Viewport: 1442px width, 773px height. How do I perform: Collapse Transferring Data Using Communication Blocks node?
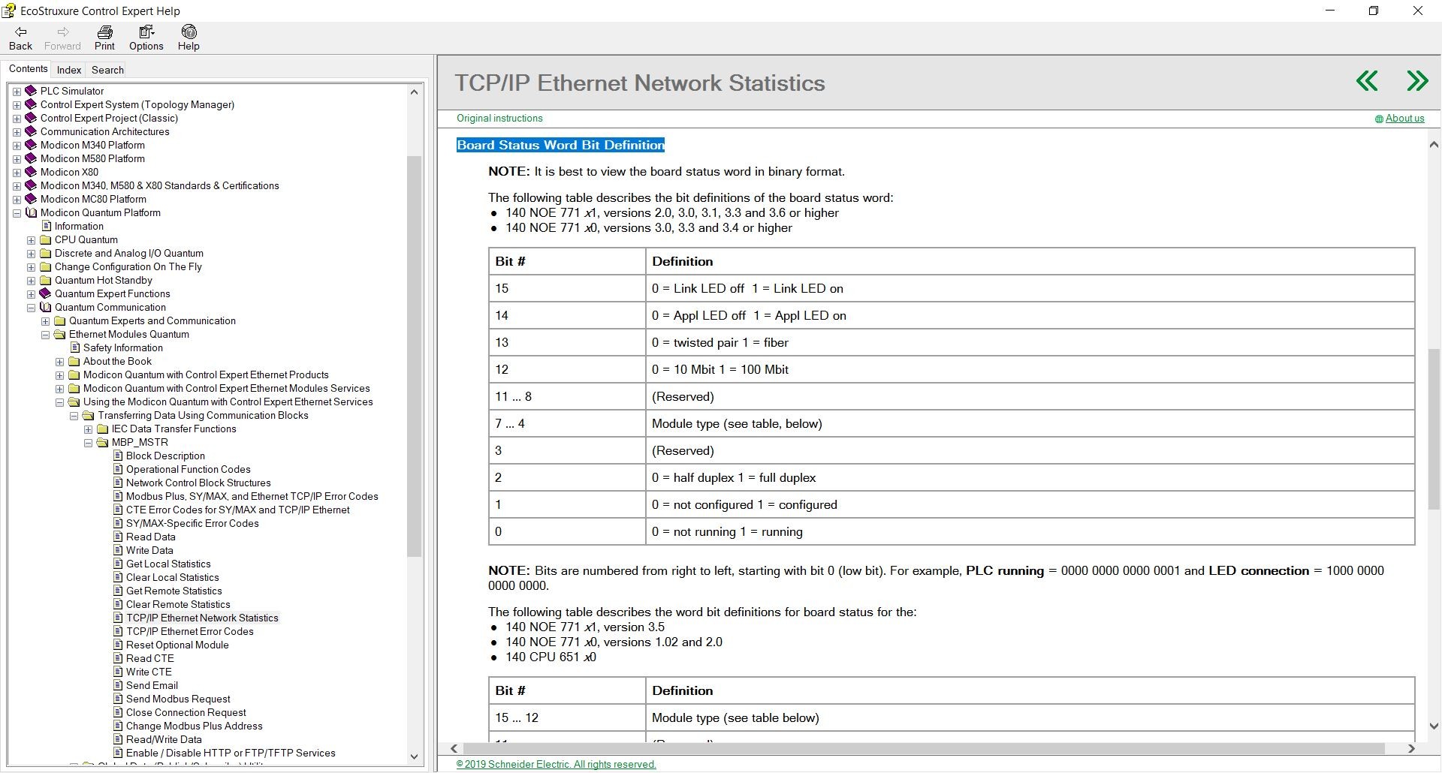(74, 416)
